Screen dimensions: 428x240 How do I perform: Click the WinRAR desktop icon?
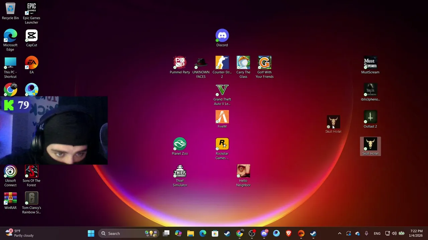(10, 201)
